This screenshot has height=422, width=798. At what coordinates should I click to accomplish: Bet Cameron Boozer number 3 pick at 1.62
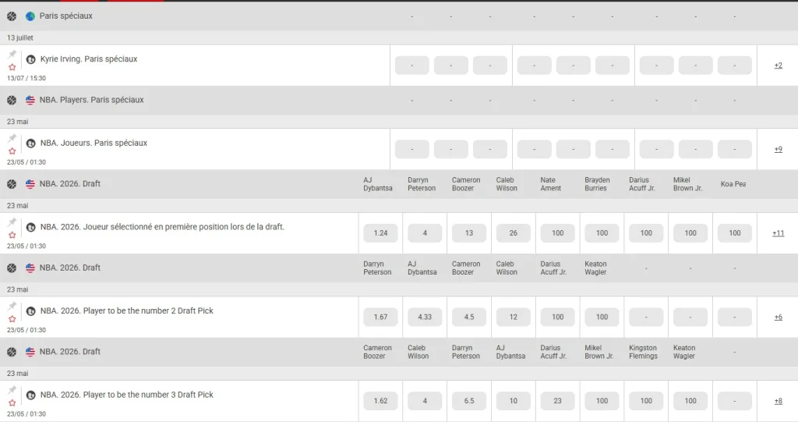pos(380,401)
